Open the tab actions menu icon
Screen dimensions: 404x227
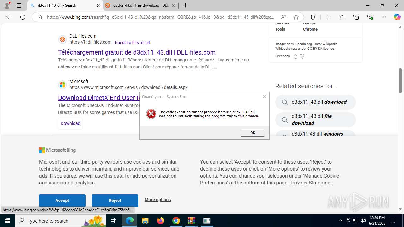tap(19, 5)
